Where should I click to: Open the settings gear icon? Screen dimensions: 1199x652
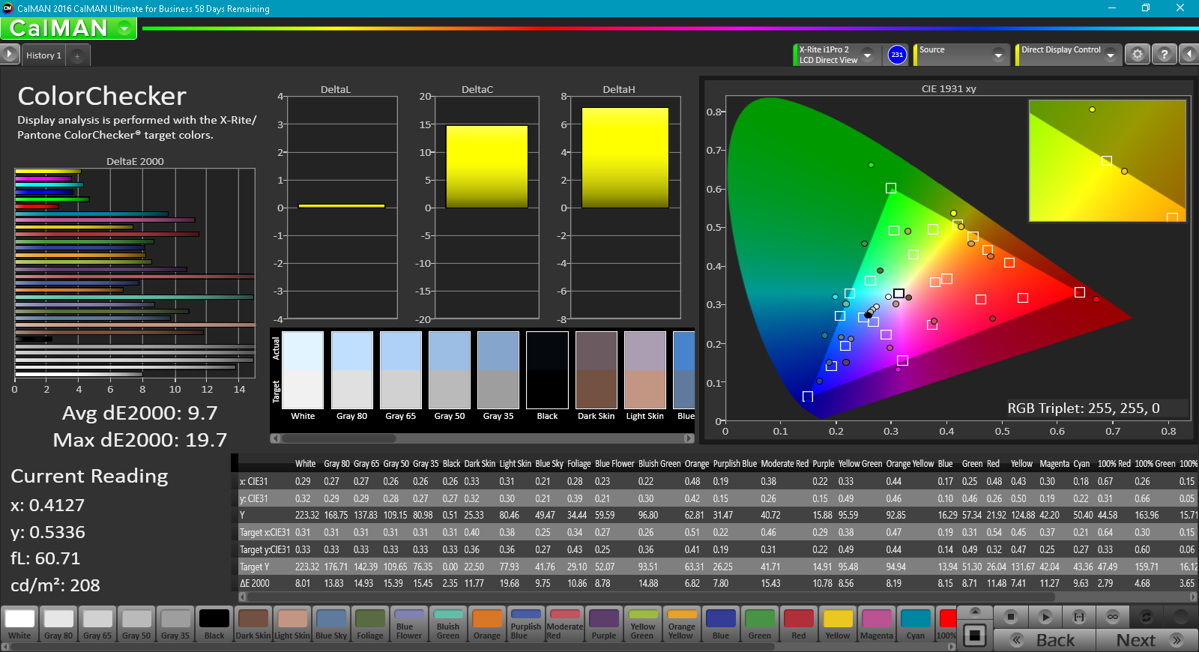tap(1138, 55)
